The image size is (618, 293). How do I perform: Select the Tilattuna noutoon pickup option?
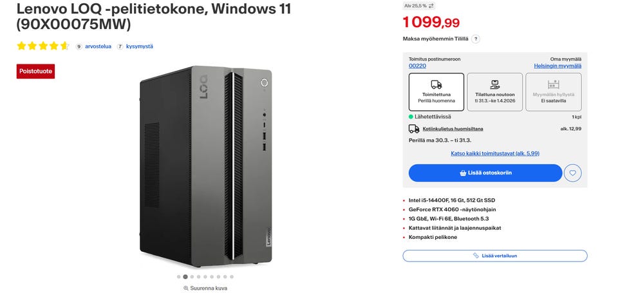point(494,91)
